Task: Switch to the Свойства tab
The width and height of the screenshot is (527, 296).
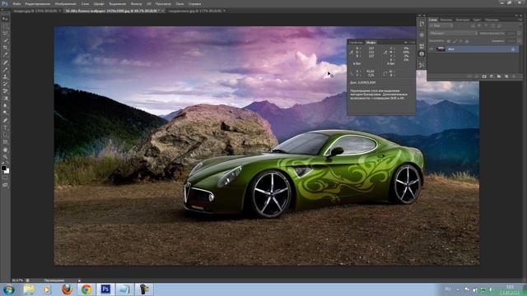Action: (356, 43)
